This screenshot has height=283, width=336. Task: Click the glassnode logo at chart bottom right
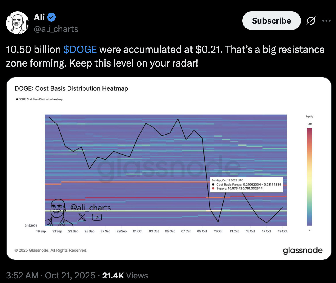(x=303, y=250)
